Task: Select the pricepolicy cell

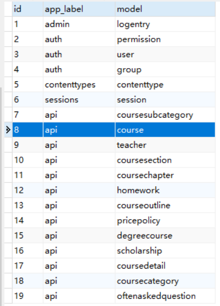Action: tap(165, 220)
